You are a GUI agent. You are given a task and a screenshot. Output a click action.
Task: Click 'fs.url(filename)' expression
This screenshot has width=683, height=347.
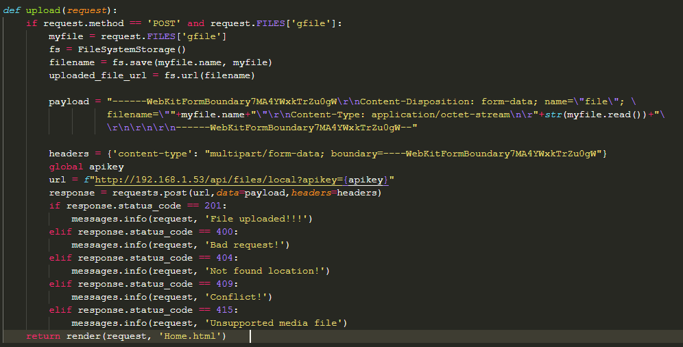coord(210,75)
